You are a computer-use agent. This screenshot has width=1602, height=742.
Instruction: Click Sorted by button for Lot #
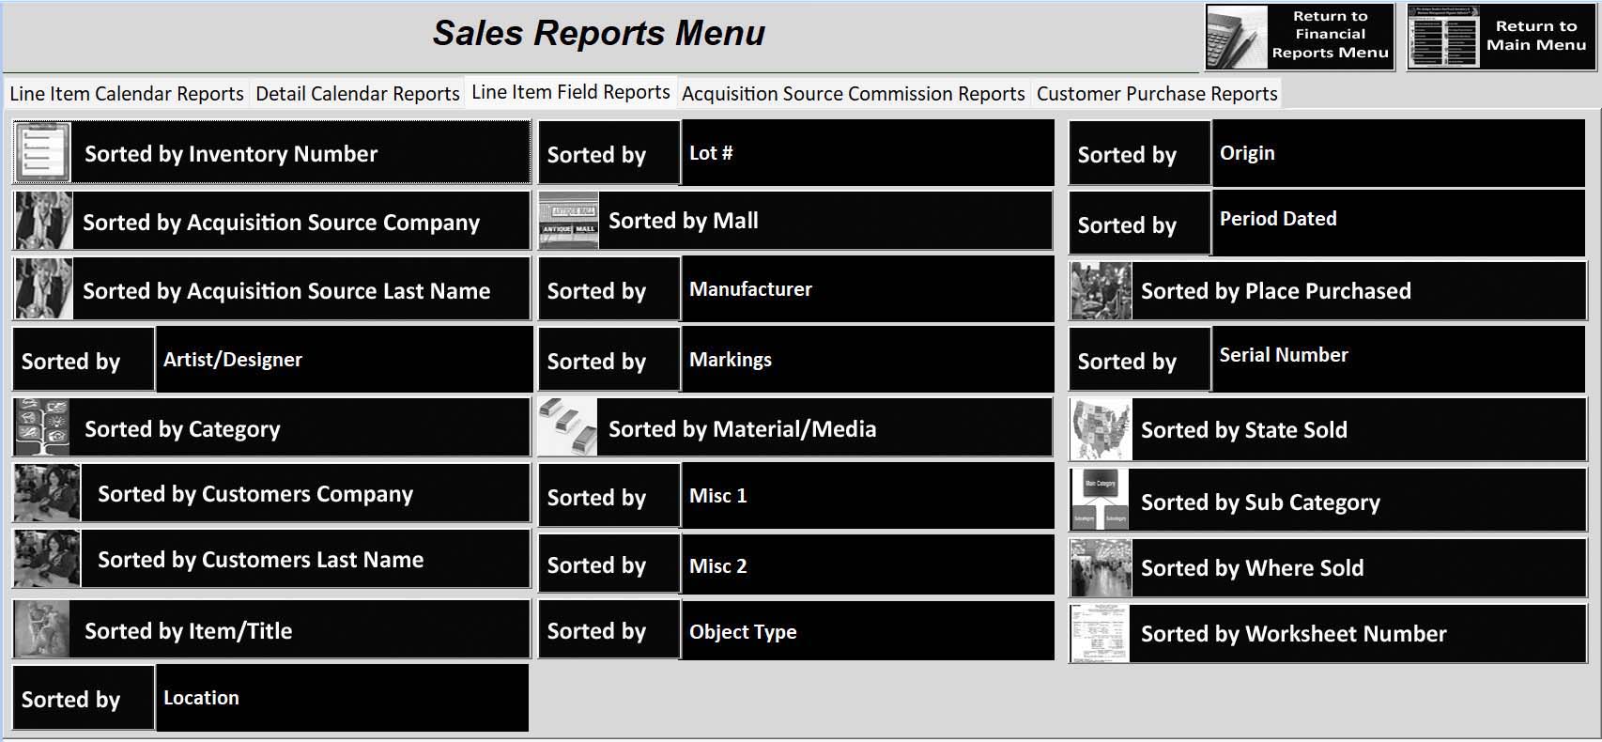pos(608,154)
